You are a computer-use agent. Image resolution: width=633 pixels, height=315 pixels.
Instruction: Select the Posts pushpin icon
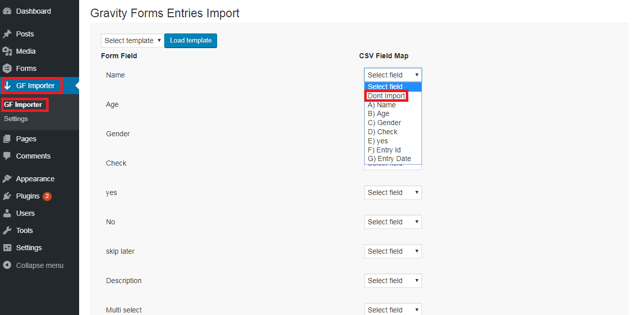coord(7,33)
